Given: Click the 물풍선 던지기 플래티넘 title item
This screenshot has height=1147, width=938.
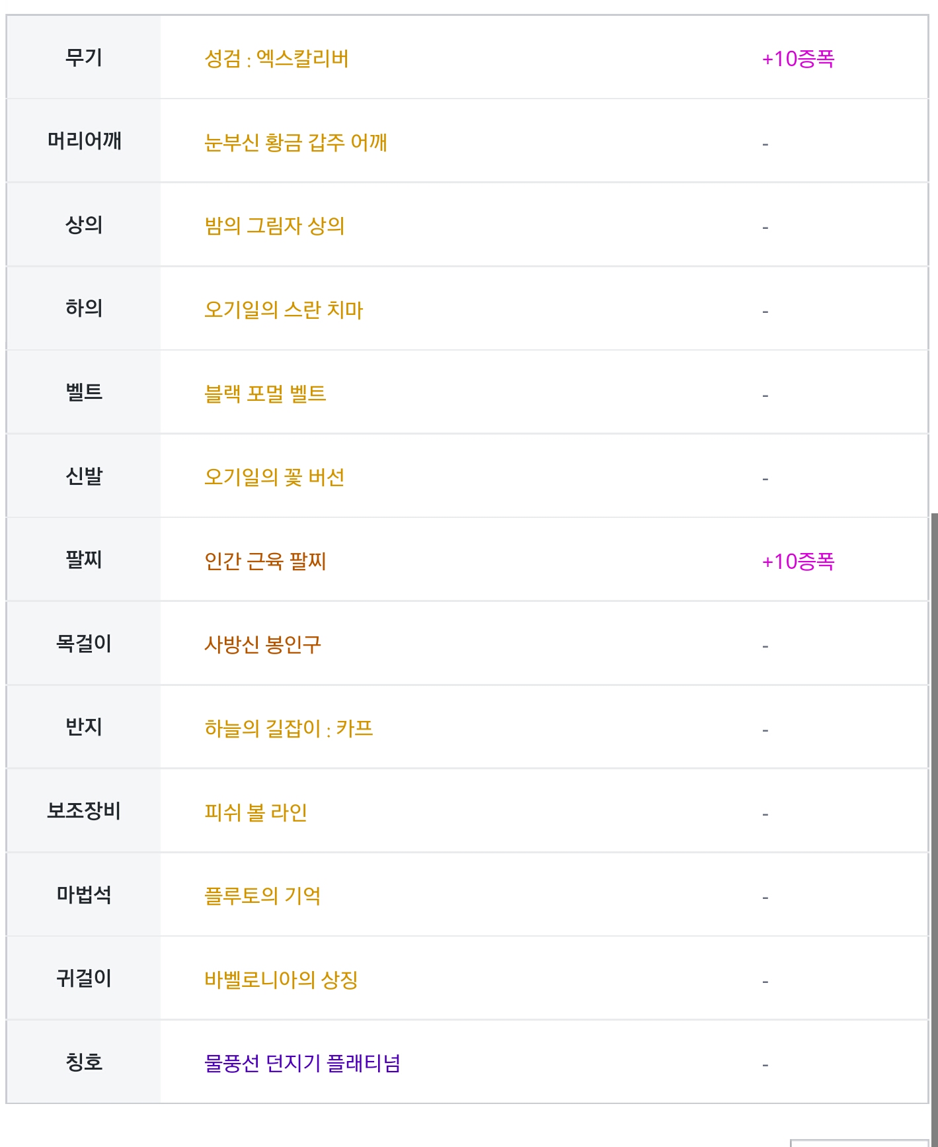Looking at the screenshot, I should (302, 1063).
